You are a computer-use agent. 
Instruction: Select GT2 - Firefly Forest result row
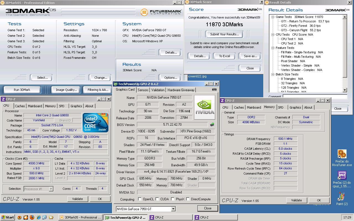click(301, 26)
